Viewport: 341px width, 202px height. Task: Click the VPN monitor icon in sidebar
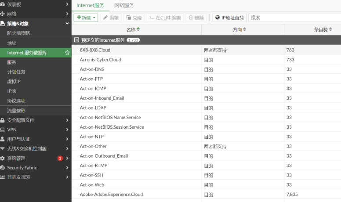click(3, 130)
